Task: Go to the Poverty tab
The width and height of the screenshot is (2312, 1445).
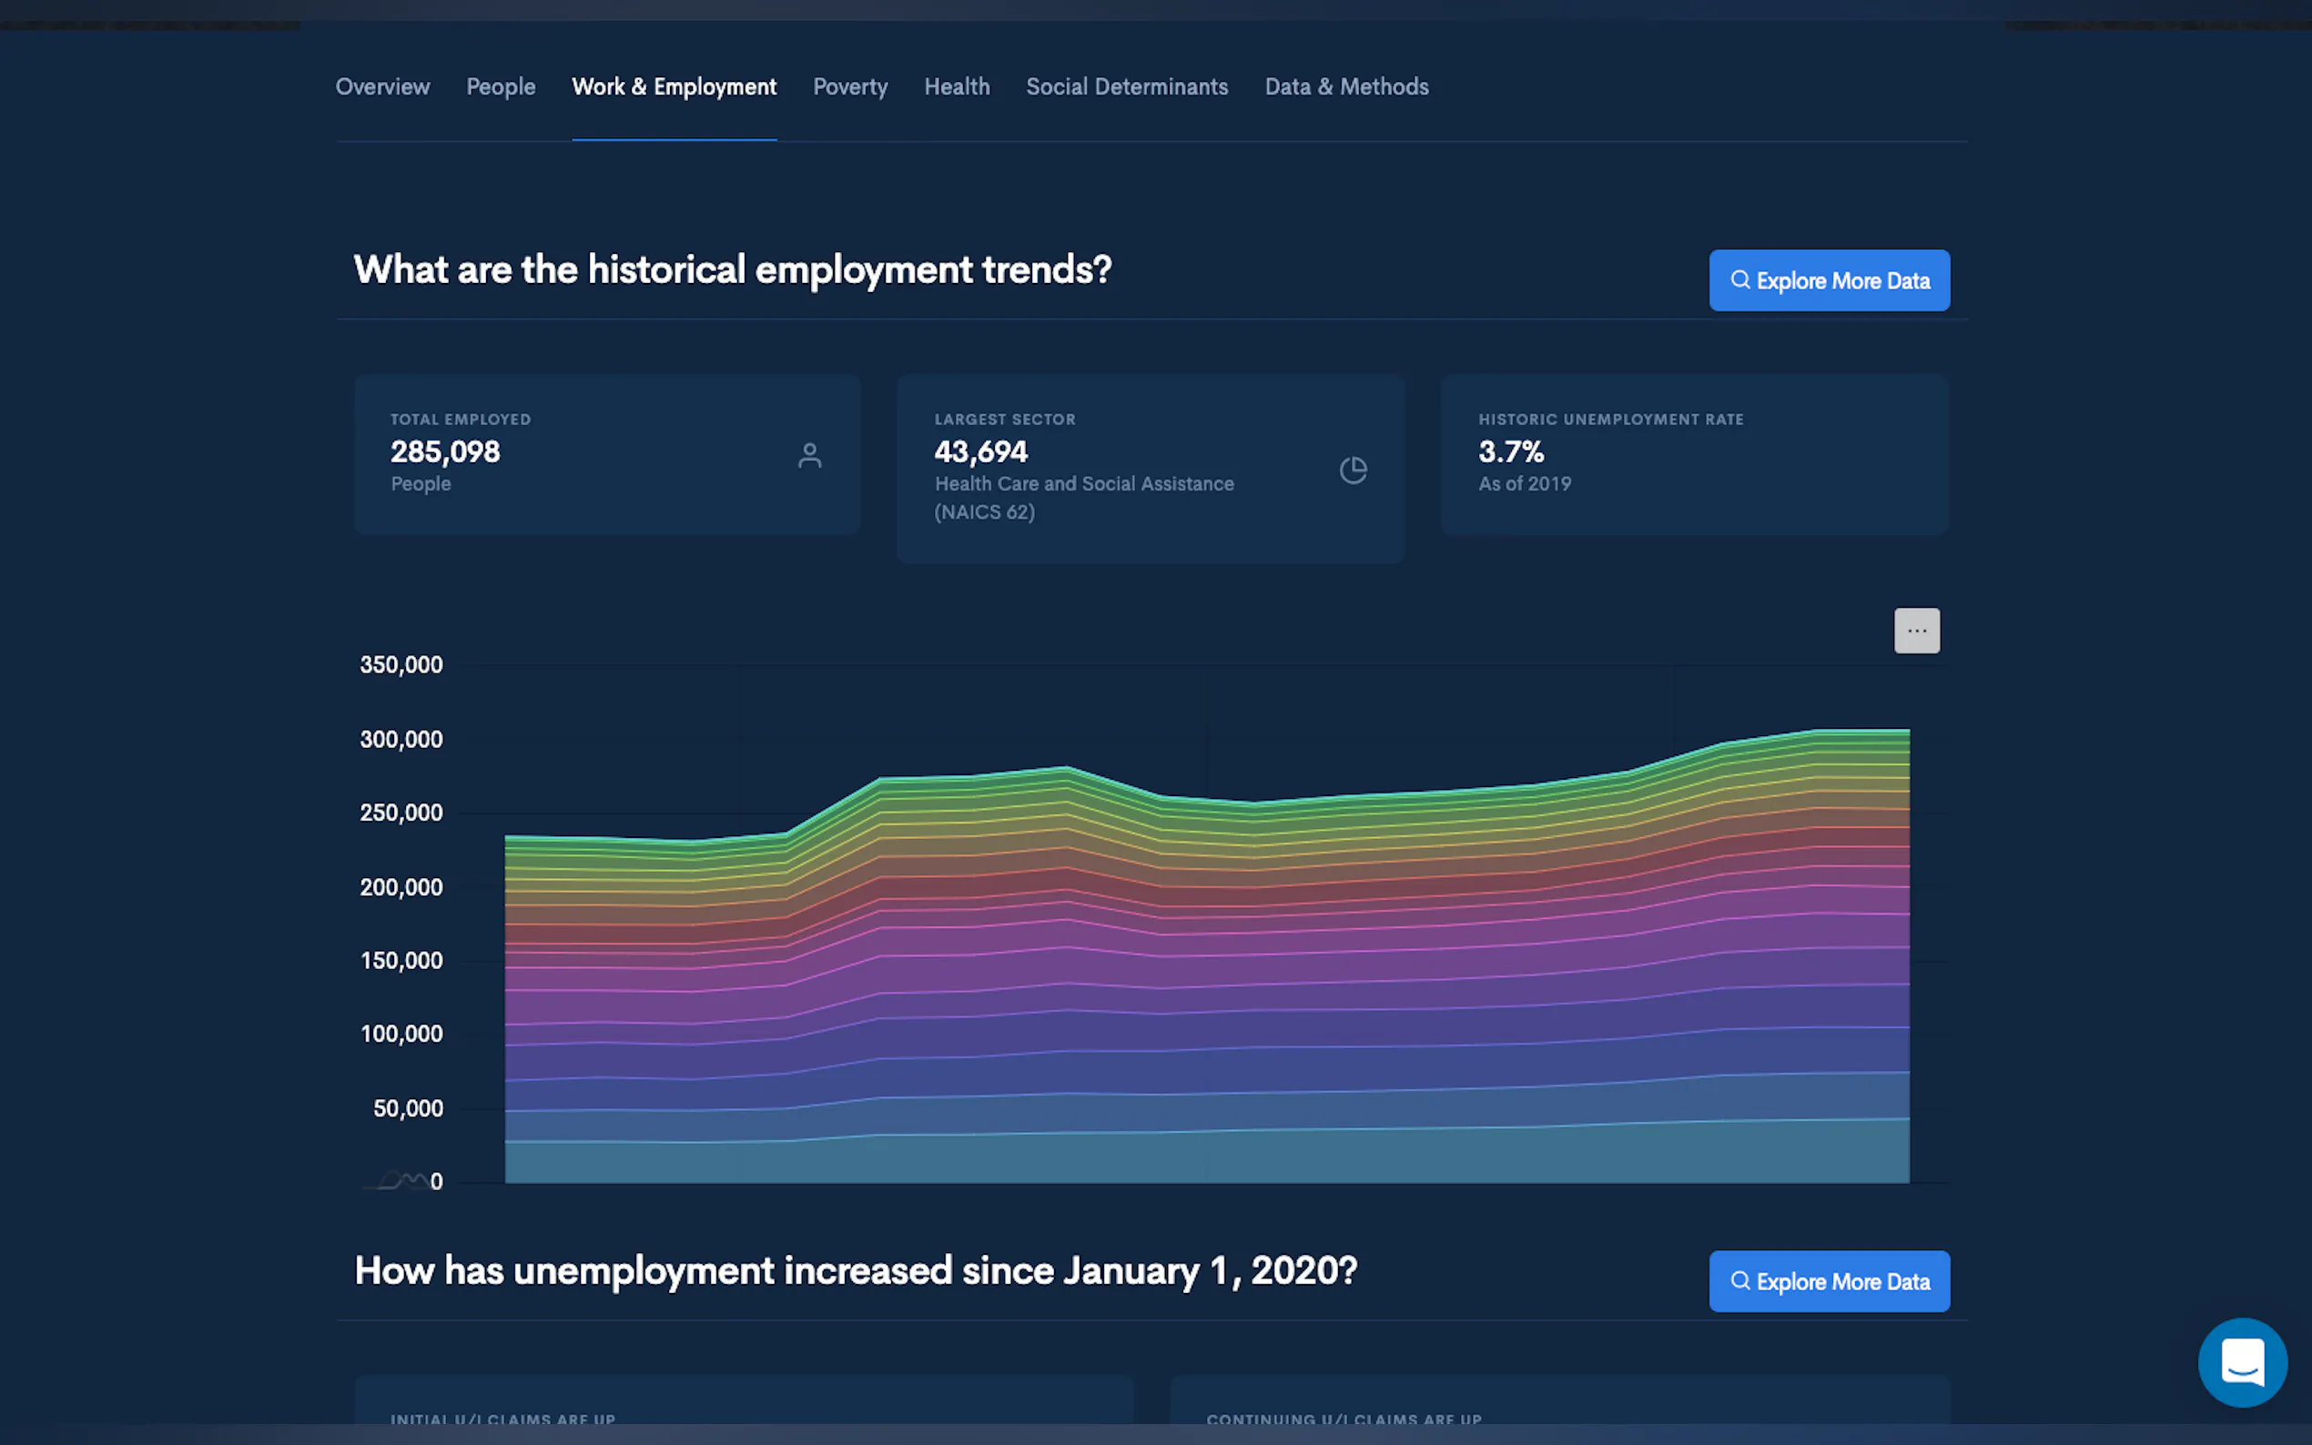Action: coord(849,87)
